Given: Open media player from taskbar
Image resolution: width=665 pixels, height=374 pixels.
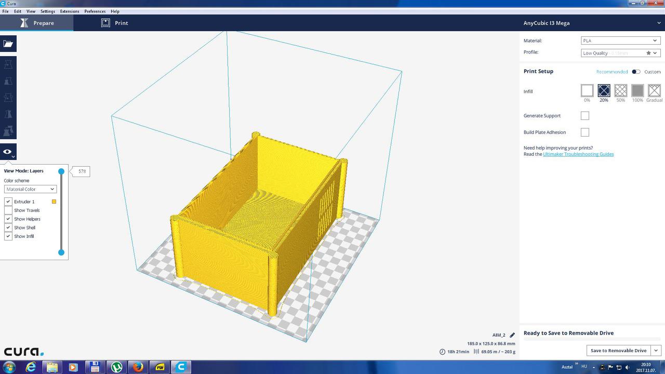Looking at the screenshot, I should pos(73,367).
